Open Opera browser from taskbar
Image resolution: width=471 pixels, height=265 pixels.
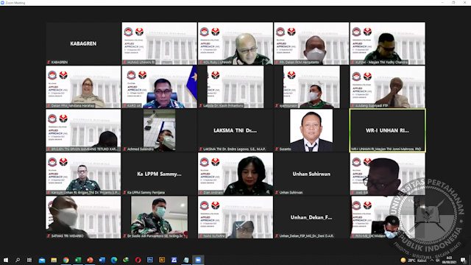[138, 260]
